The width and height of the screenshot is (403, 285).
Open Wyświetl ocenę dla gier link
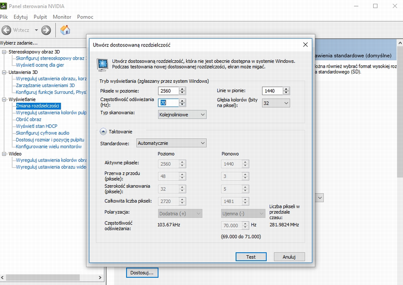(40, 65)
